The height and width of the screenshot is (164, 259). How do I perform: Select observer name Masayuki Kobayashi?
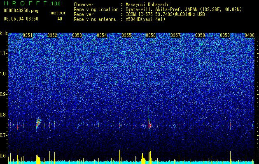pyautogui.click(x=148, y=5)
